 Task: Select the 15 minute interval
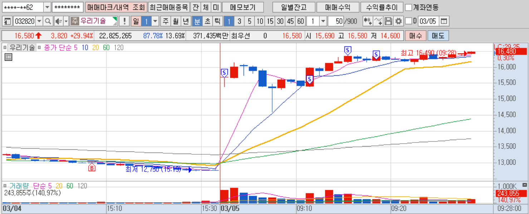point(270,21)
